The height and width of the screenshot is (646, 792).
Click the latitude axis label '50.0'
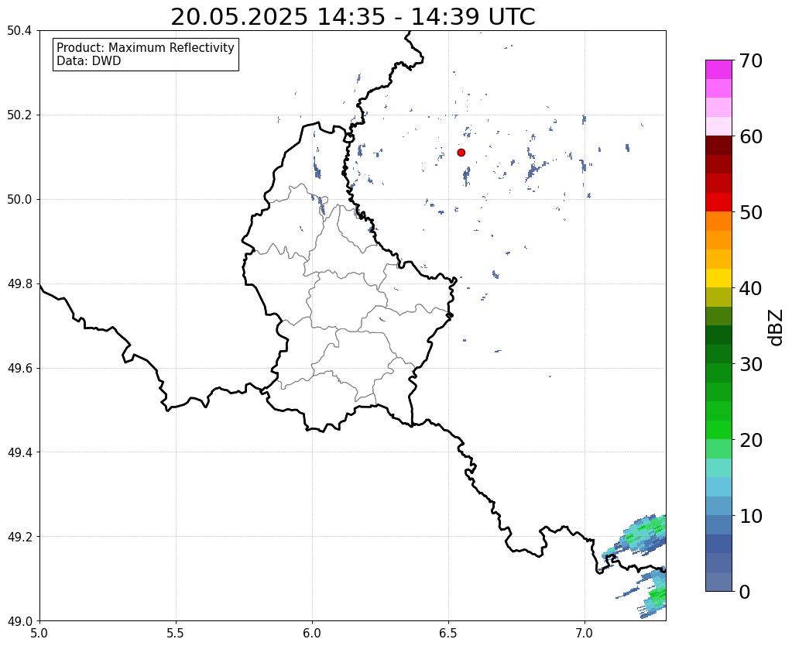tap(19, 200)
